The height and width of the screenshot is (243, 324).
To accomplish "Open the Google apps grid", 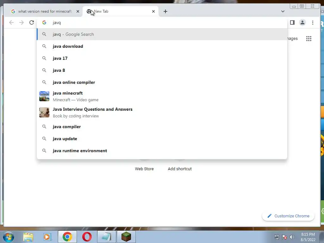I will pyautogui.click(x=309, y=39).
